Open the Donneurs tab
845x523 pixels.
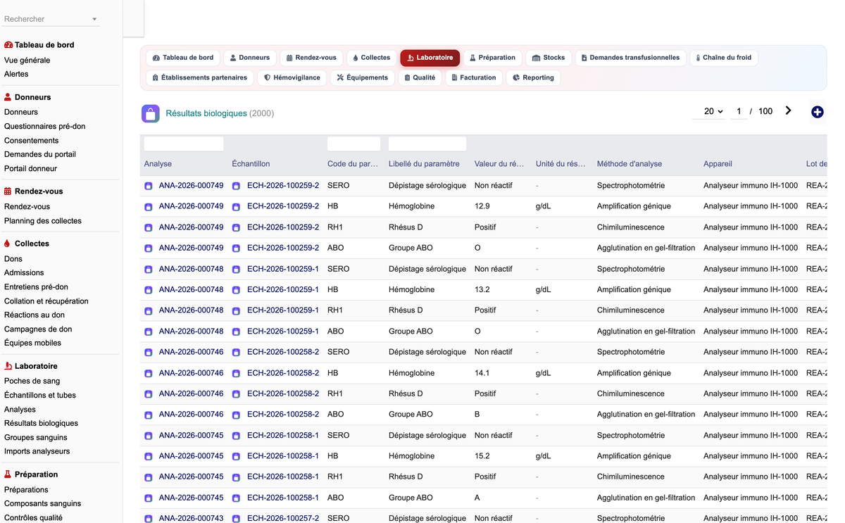(x=250, y=58)
